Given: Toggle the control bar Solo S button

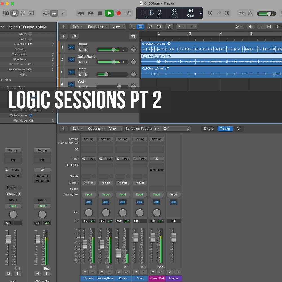Looking at the screenshot, I should point(227,13).
